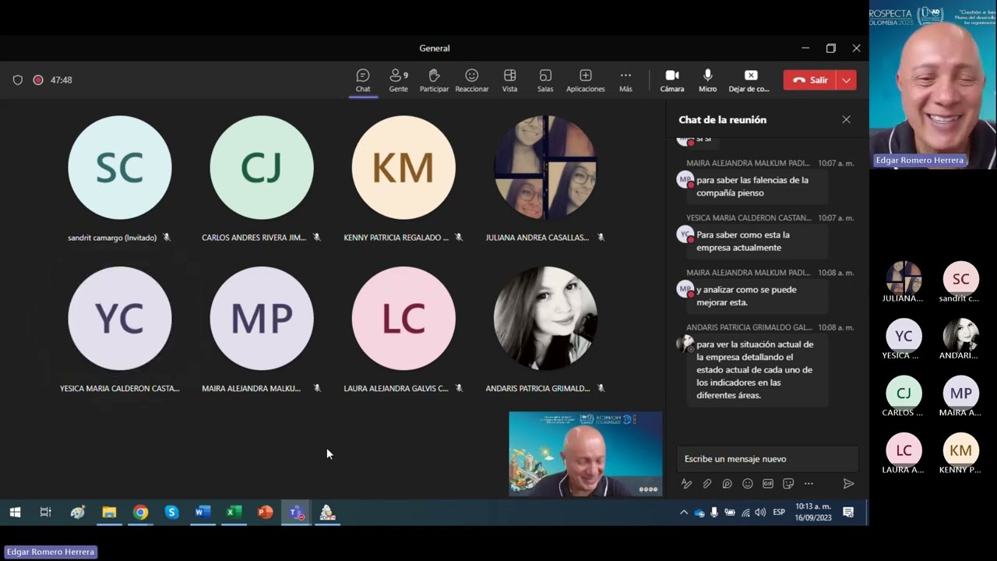Open the text format options in chat
The width and height of the screenshot is (997, 561).
coord(686,484)
